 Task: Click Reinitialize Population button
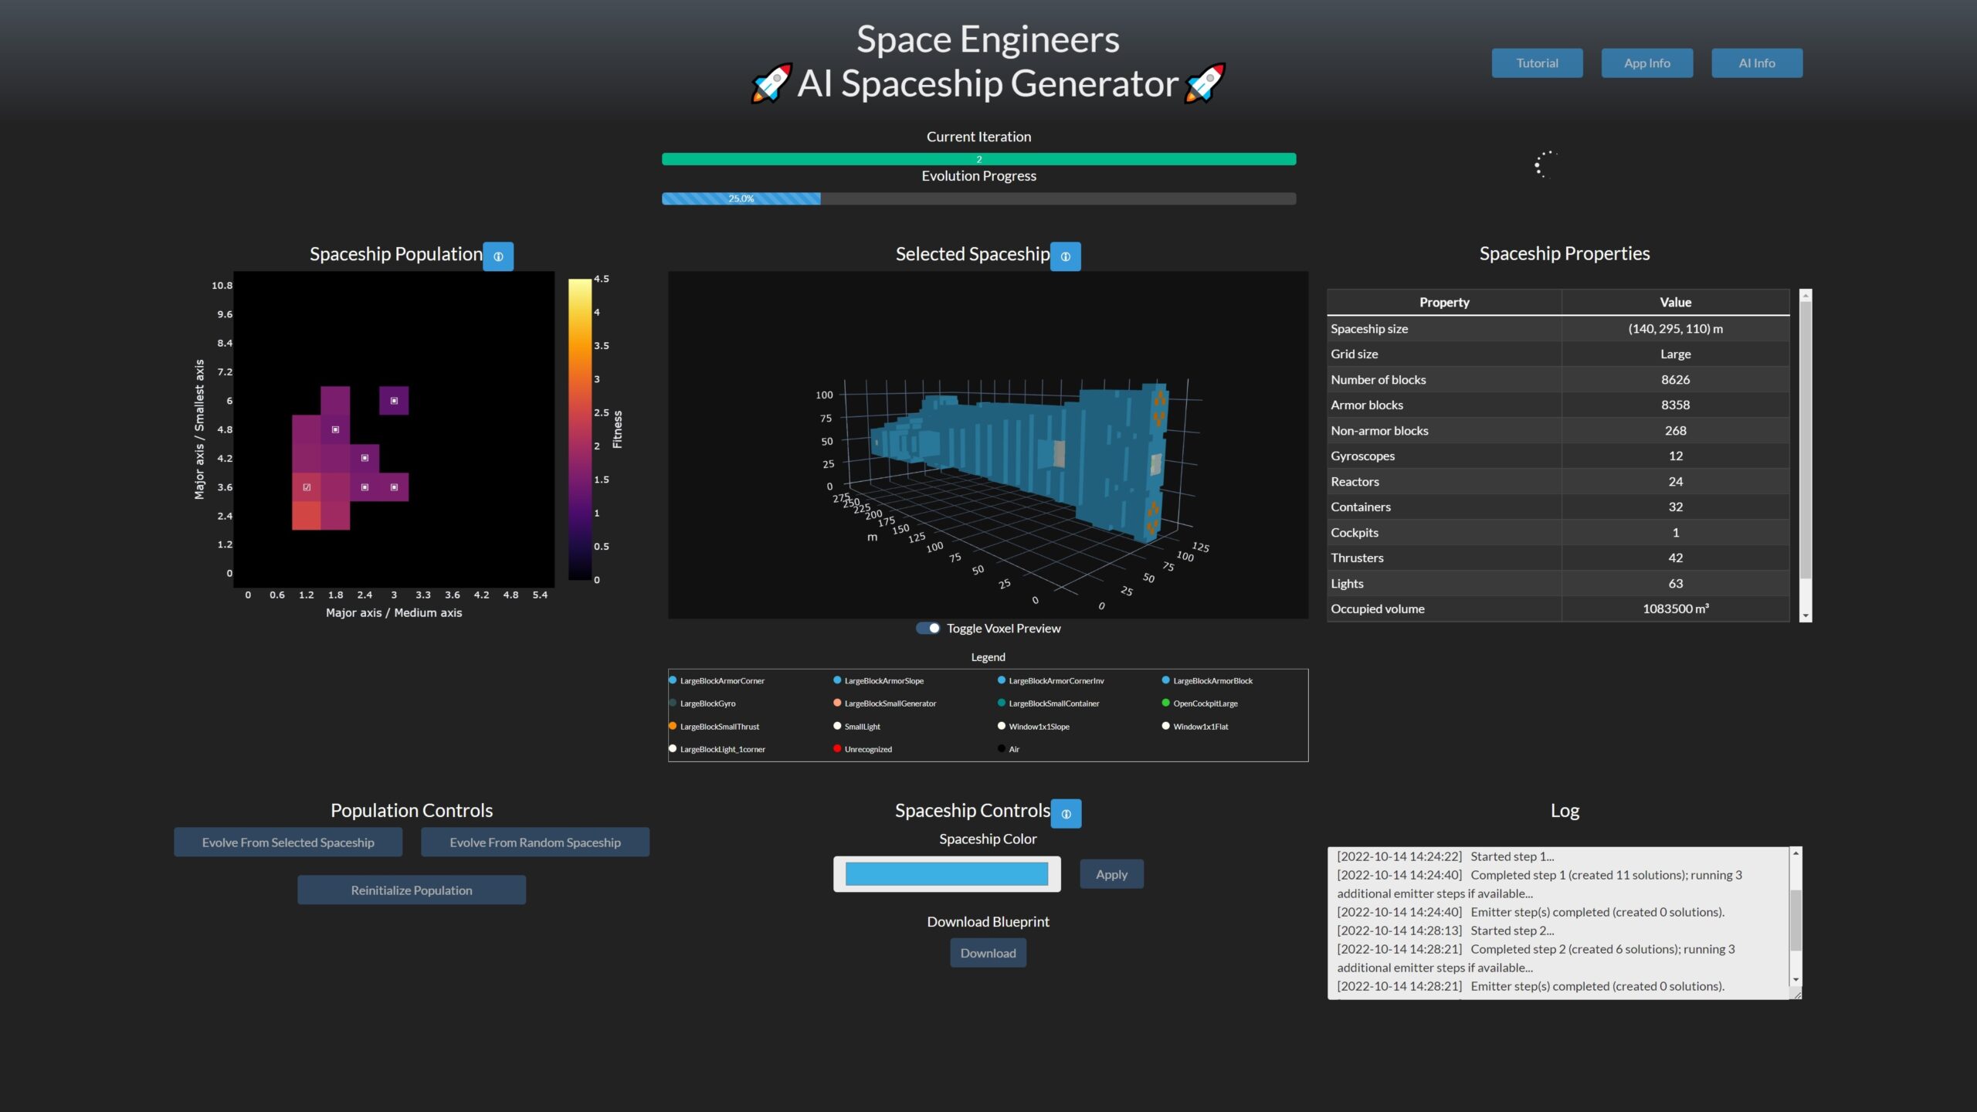(x=412, y=890)
